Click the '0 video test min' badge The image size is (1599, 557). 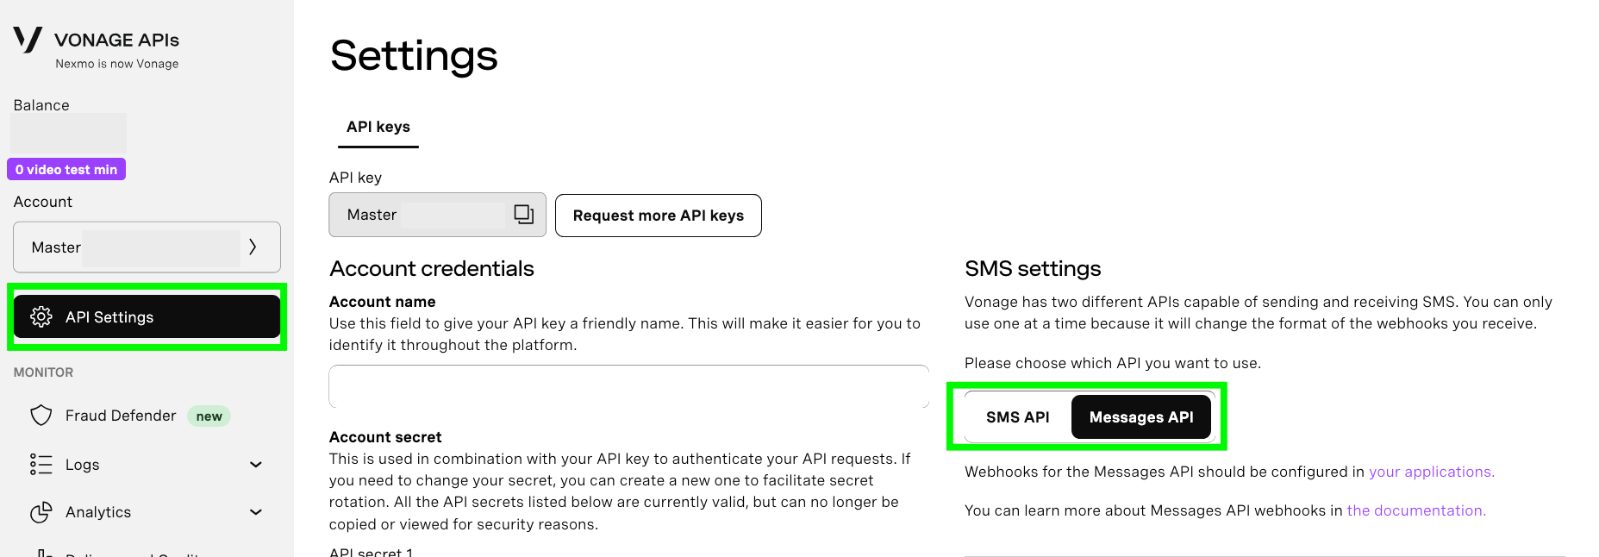tap(66, 169)
